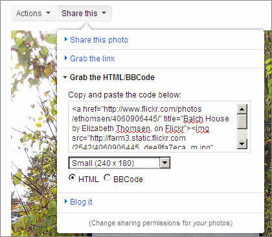This screenshot has width=272, height=237.
Task: Select the BBCode radio button
Action: pyautogui.click(x=107, y=178)
